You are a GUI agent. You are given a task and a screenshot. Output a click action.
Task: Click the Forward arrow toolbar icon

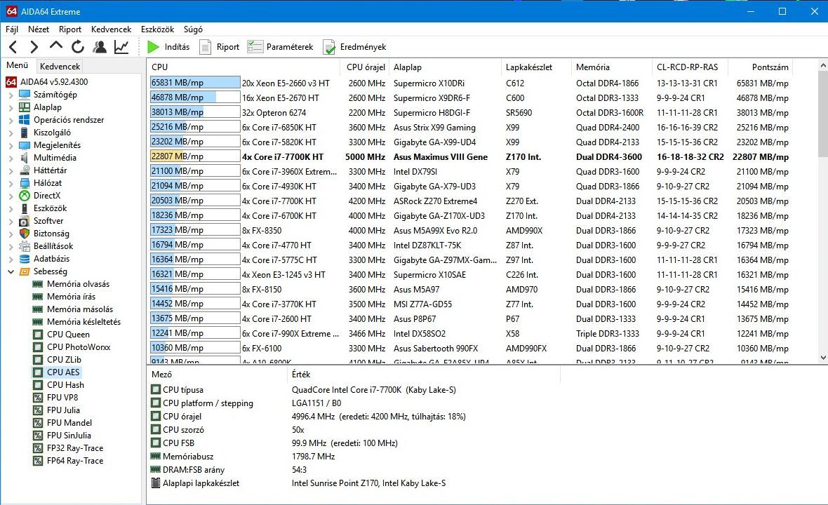coord(34,47)
